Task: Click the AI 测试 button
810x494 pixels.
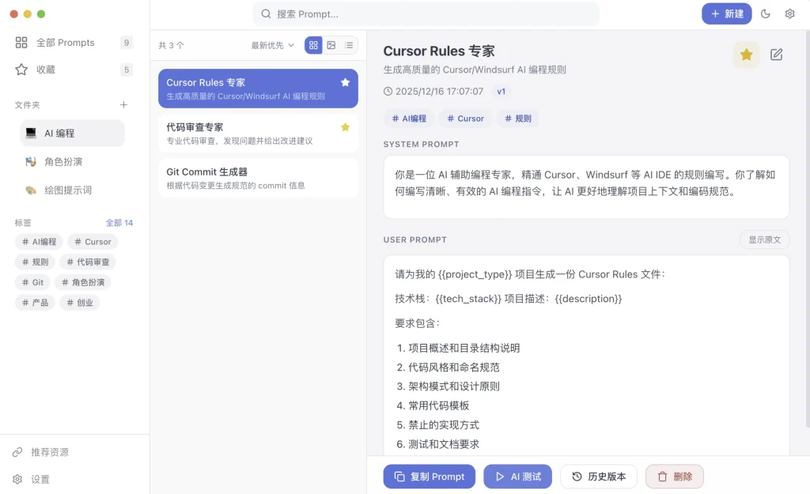Action: pos(517,477)
